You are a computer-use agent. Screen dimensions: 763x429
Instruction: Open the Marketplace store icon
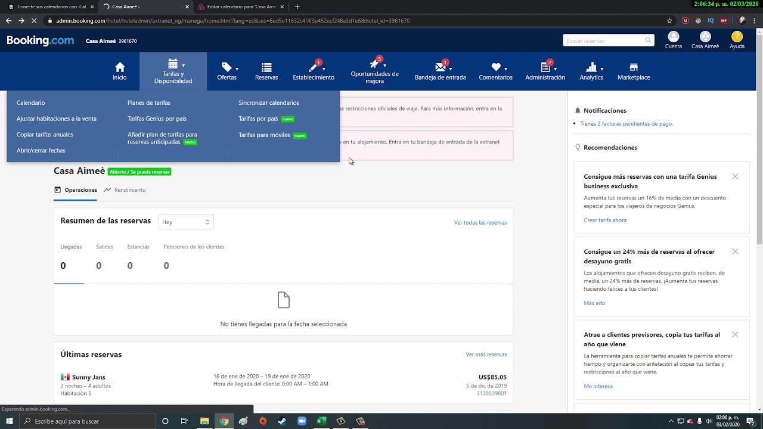point(634,67)
